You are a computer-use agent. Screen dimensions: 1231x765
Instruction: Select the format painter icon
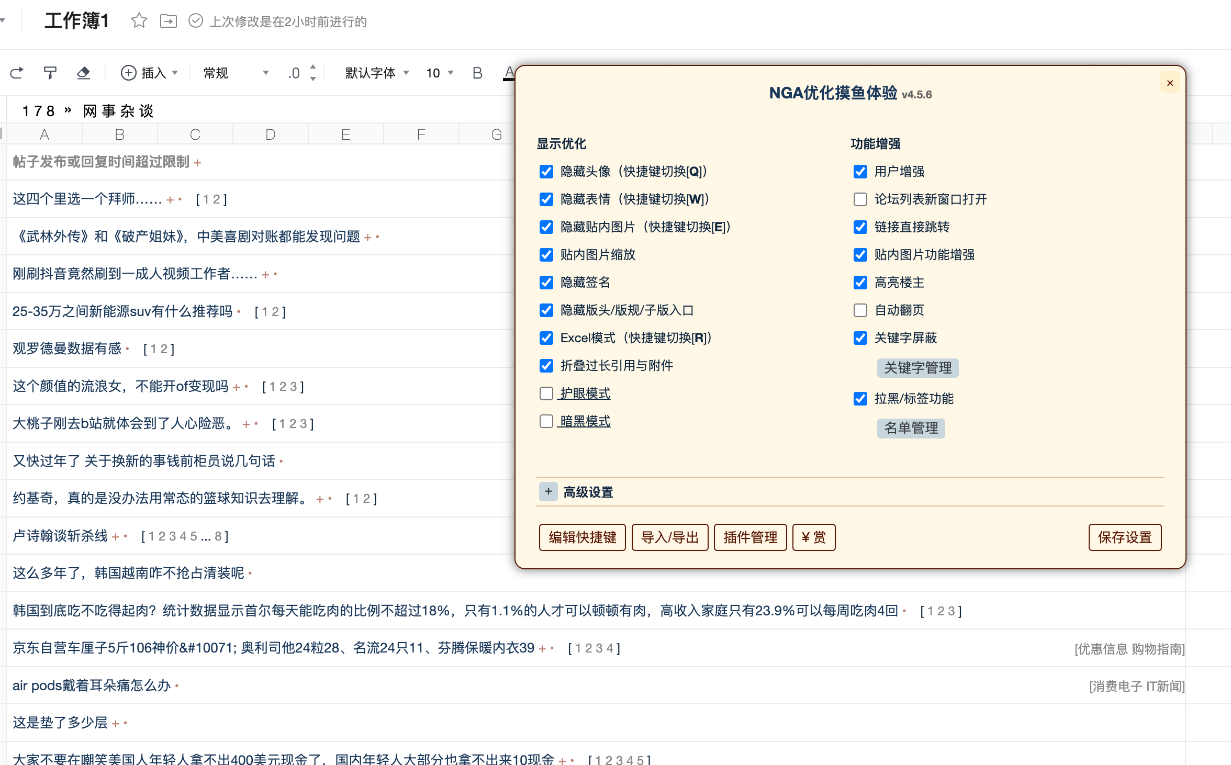tap(50, 73)
